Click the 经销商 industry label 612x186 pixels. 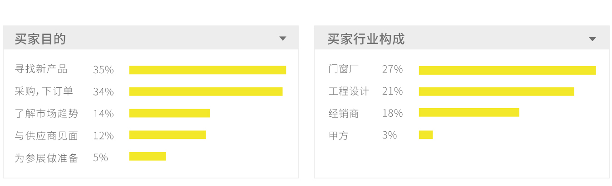344,113
